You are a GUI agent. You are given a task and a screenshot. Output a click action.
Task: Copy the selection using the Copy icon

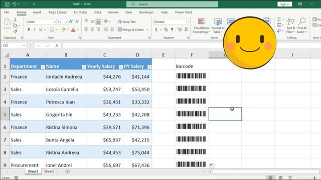15,25
